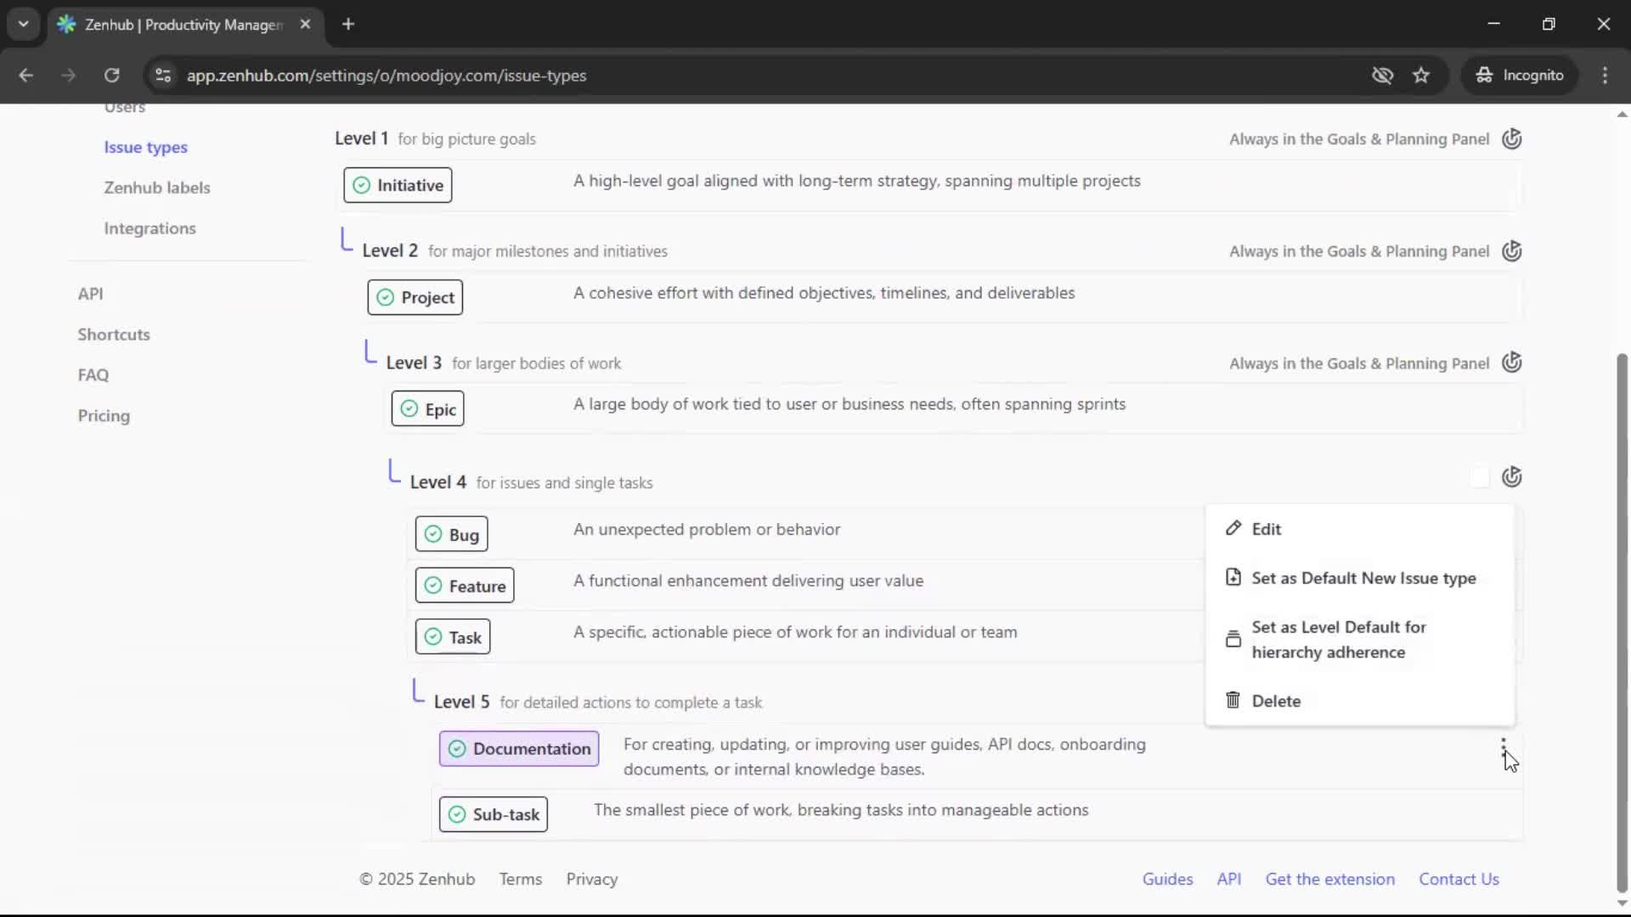Click the trash icon next to Delete
The width and height of the screenshot is (1631, 917).
[1233, 700]
